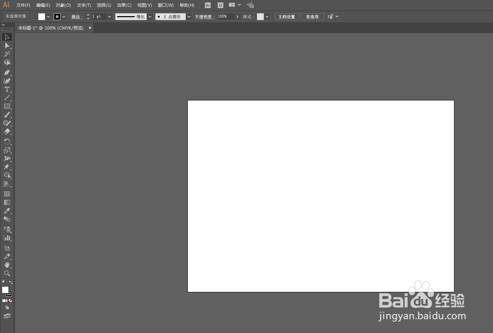
Task: Select the Type tool
Action: (7, 89)
